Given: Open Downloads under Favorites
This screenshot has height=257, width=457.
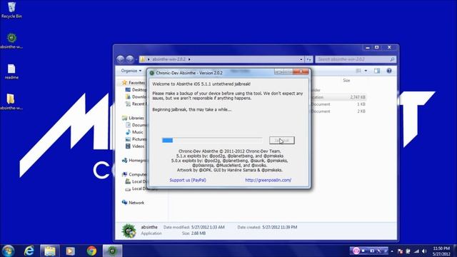Looking at the screenshot, I should tap(136, 97).
